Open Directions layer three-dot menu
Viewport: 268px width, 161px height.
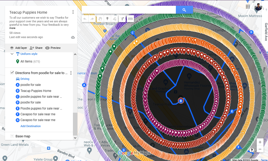[x=71, y=73]
